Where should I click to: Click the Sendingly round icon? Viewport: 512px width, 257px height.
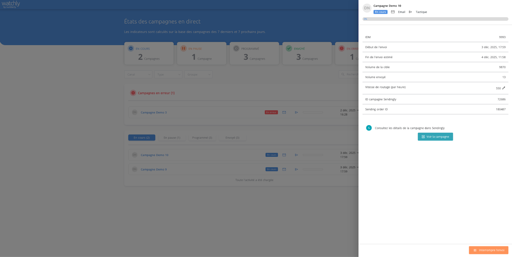tap(369, 128)
